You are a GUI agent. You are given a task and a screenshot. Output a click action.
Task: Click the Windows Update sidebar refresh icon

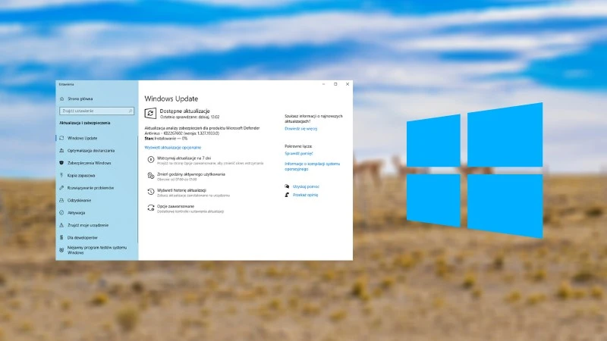(x=61, y=138)
